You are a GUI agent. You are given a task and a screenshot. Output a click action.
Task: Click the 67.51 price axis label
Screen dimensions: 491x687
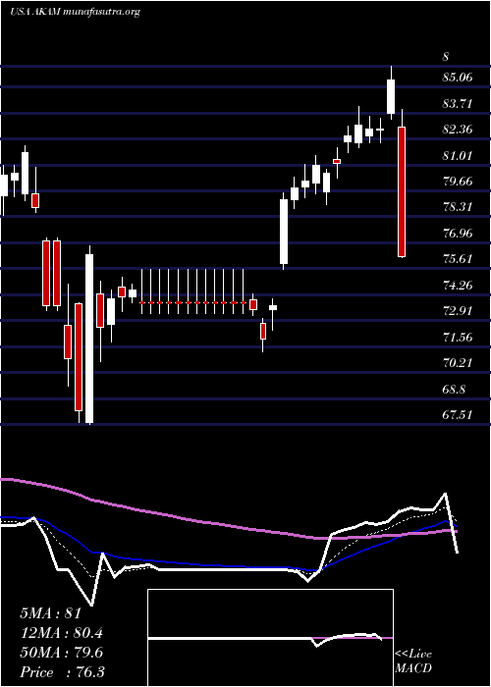point(458,415)
